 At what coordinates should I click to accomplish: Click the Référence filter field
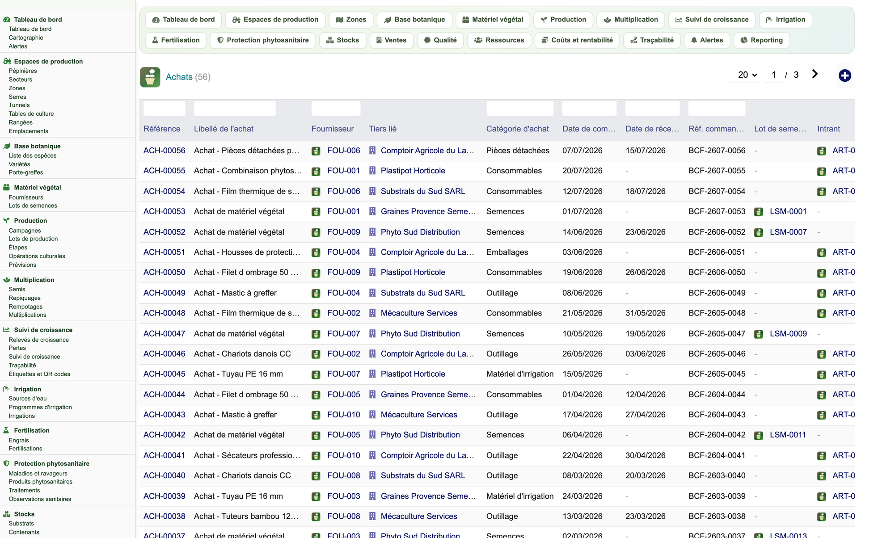point(164,109)
